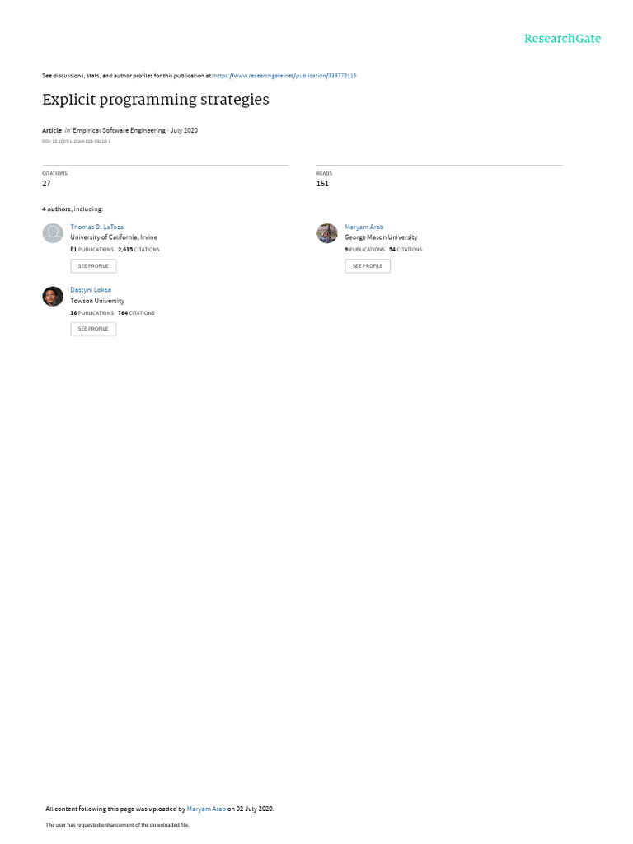Click the 27 citations count
The width and height of the screenshot is (633, 844).
[x=46, y=184]
